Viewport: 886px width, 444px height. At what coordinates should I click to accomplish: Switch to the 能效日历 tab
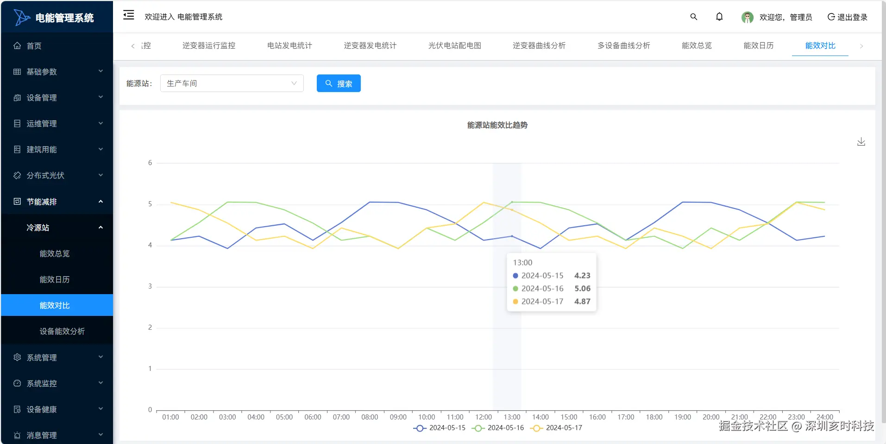(x=758, y=45)
